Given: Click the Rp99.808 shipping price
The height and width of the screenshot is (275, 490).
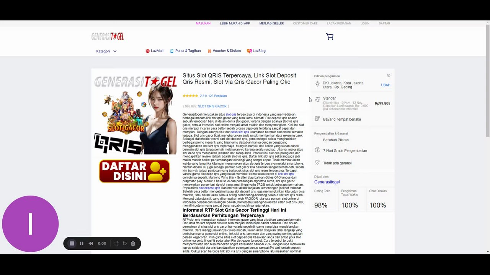Looking at the screenshot, I should 382,103.
